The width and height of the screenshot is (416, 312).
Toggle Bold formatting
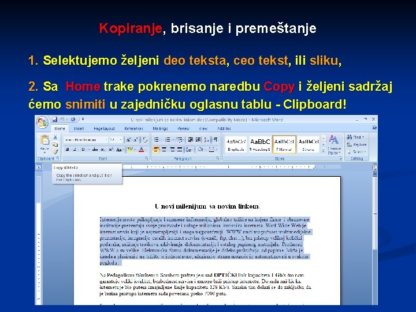point(68,150)
